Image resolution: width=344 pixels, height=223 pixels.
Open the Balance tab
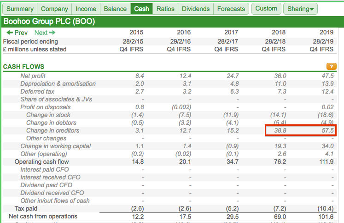(115, 9)
